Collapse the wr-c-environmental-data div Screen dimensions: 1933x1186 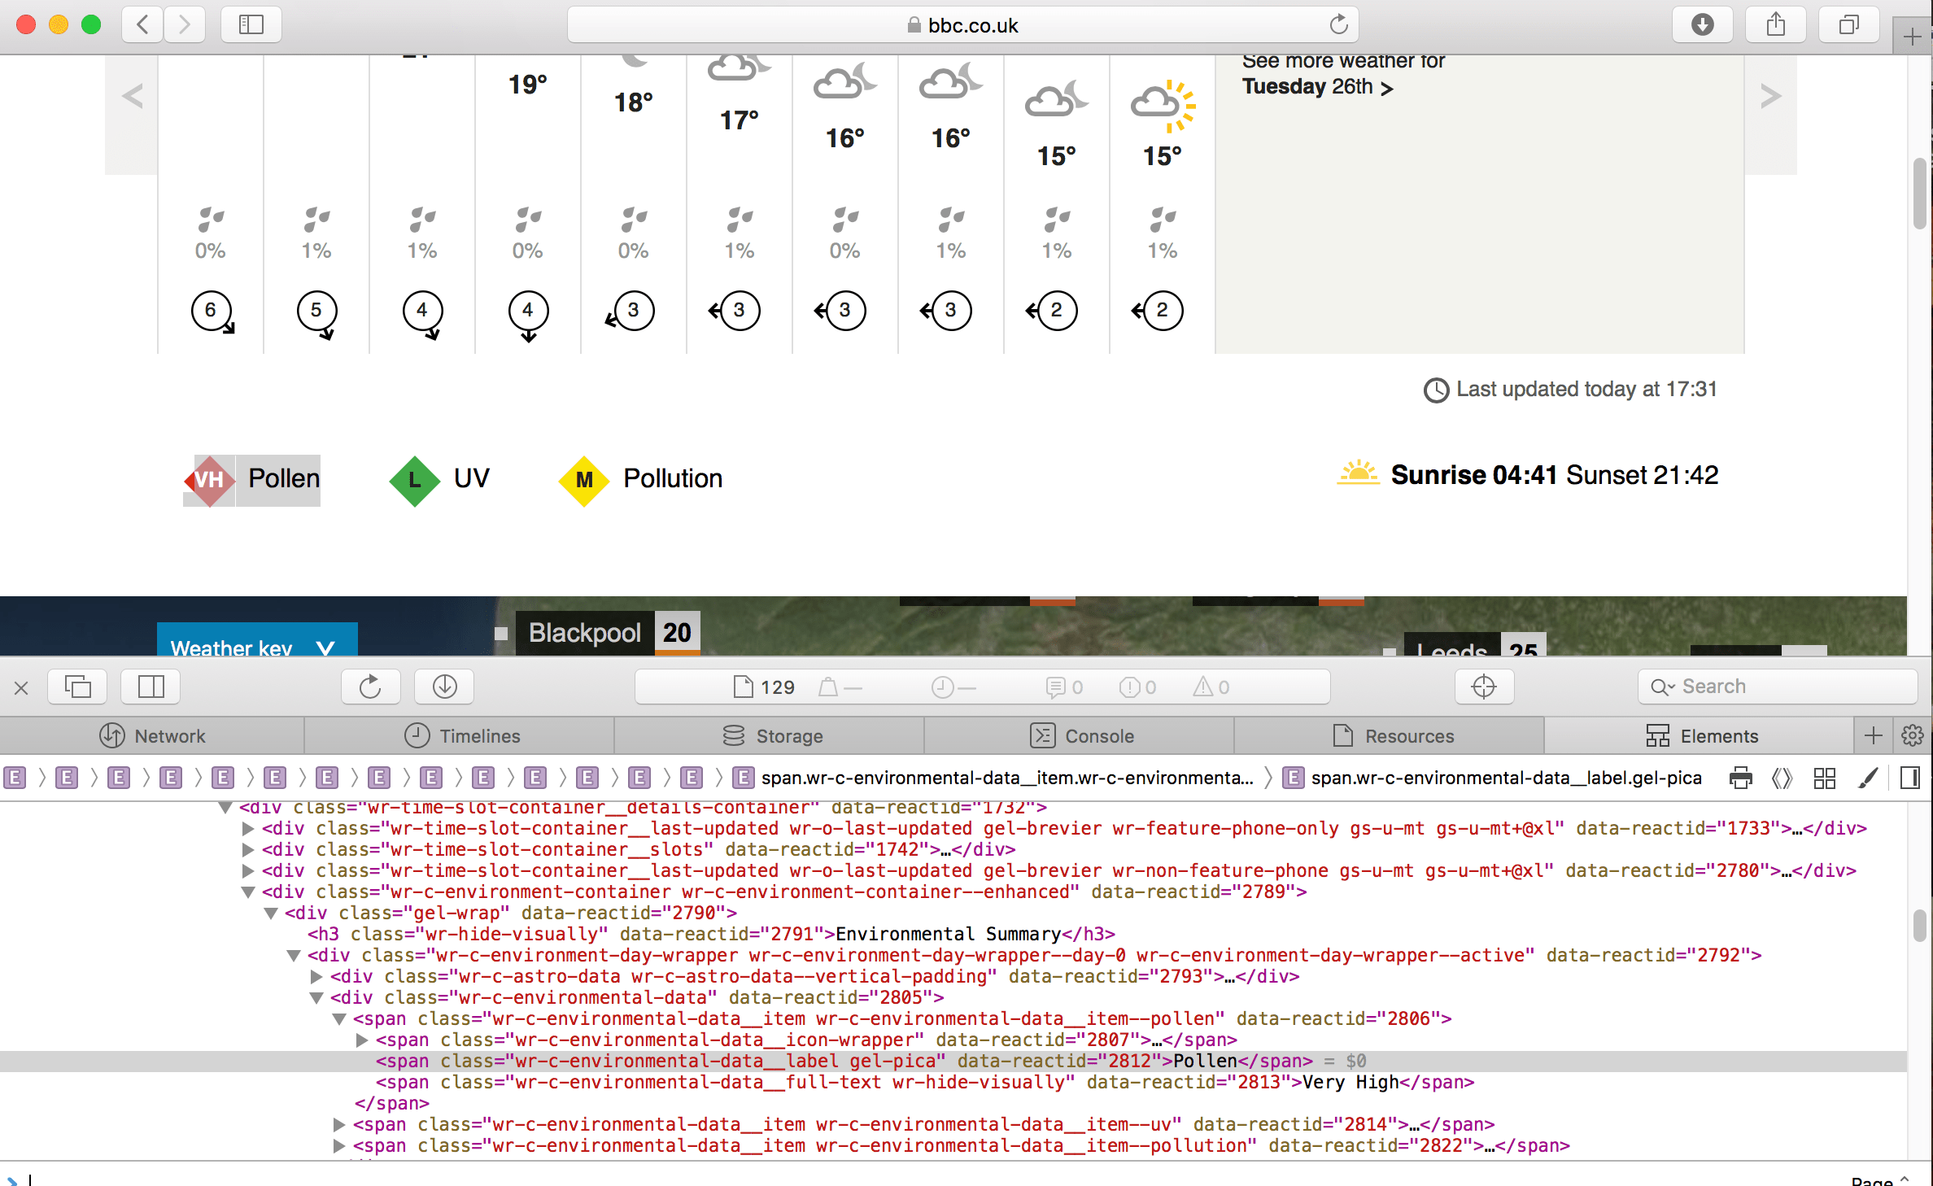coord(317,997)
